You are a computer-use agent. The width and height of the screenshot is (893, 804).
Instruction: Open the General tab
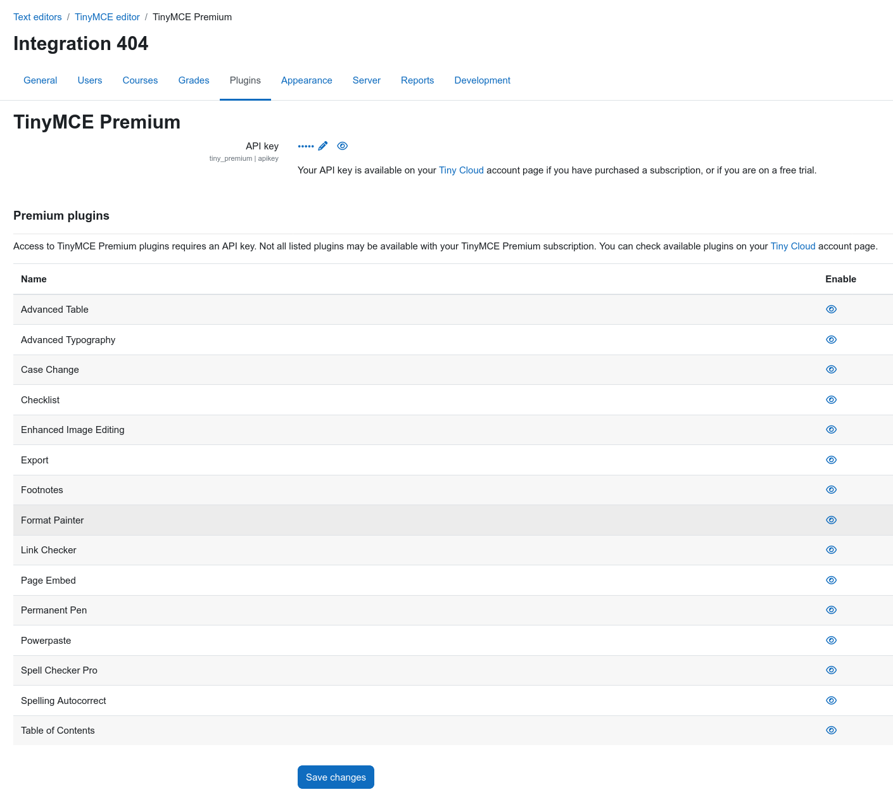click(x=41, y=80)
